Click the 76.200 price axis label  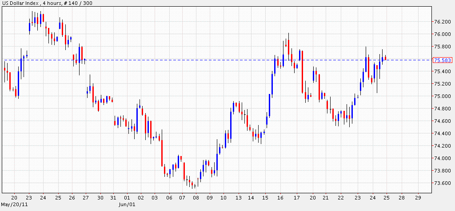(x=442, y=22)
